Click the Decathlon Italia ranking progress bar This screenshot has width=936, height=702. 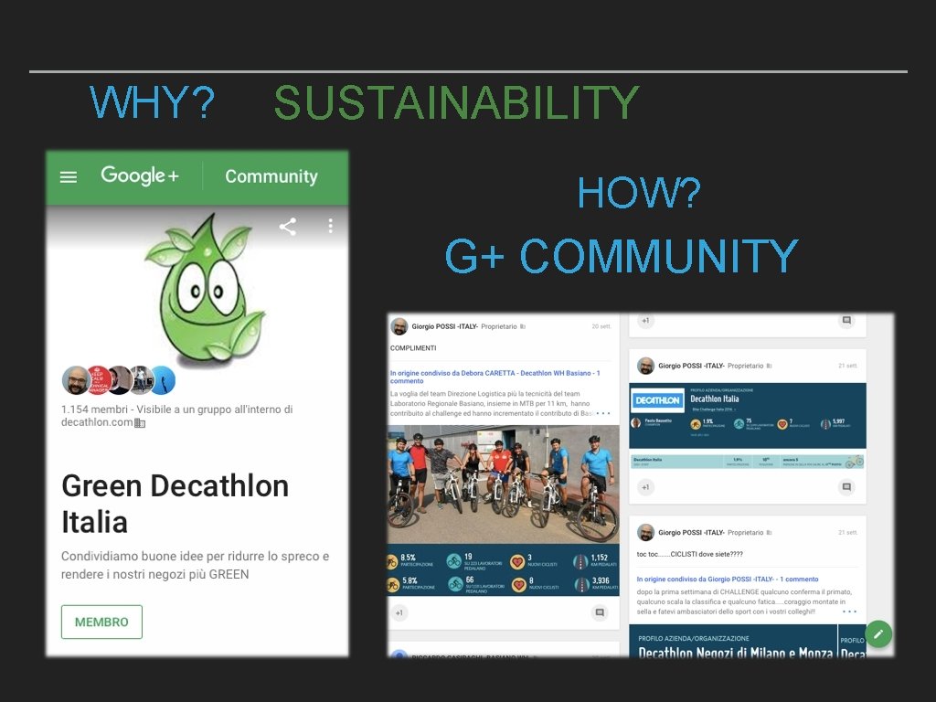[x=748, y=462]
